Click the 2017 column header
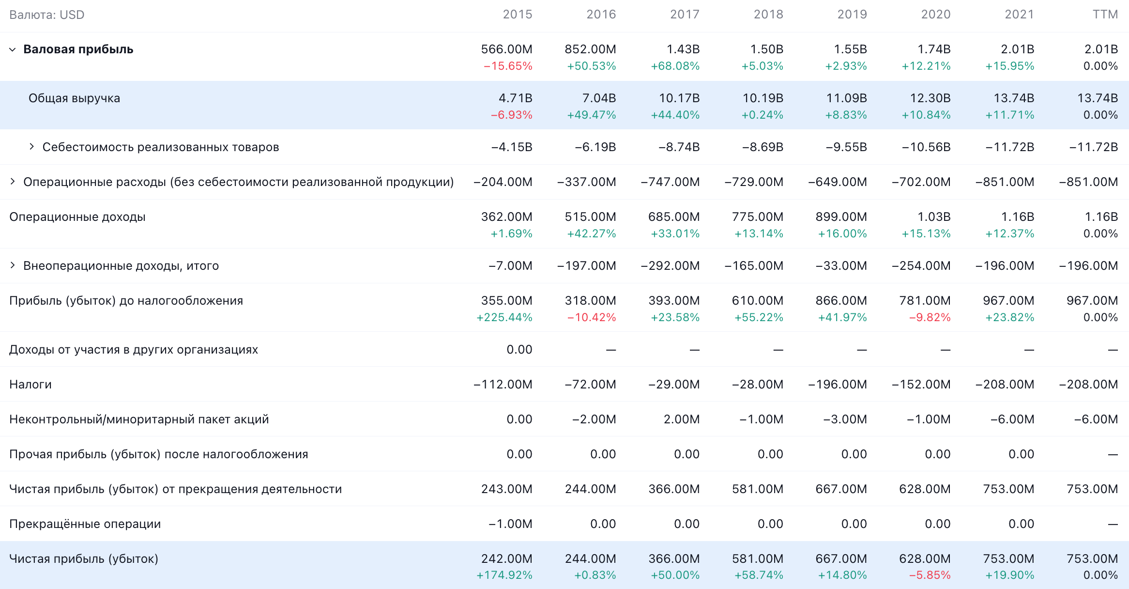Screen dimensions: 1129x589 (x=685, y=15)
